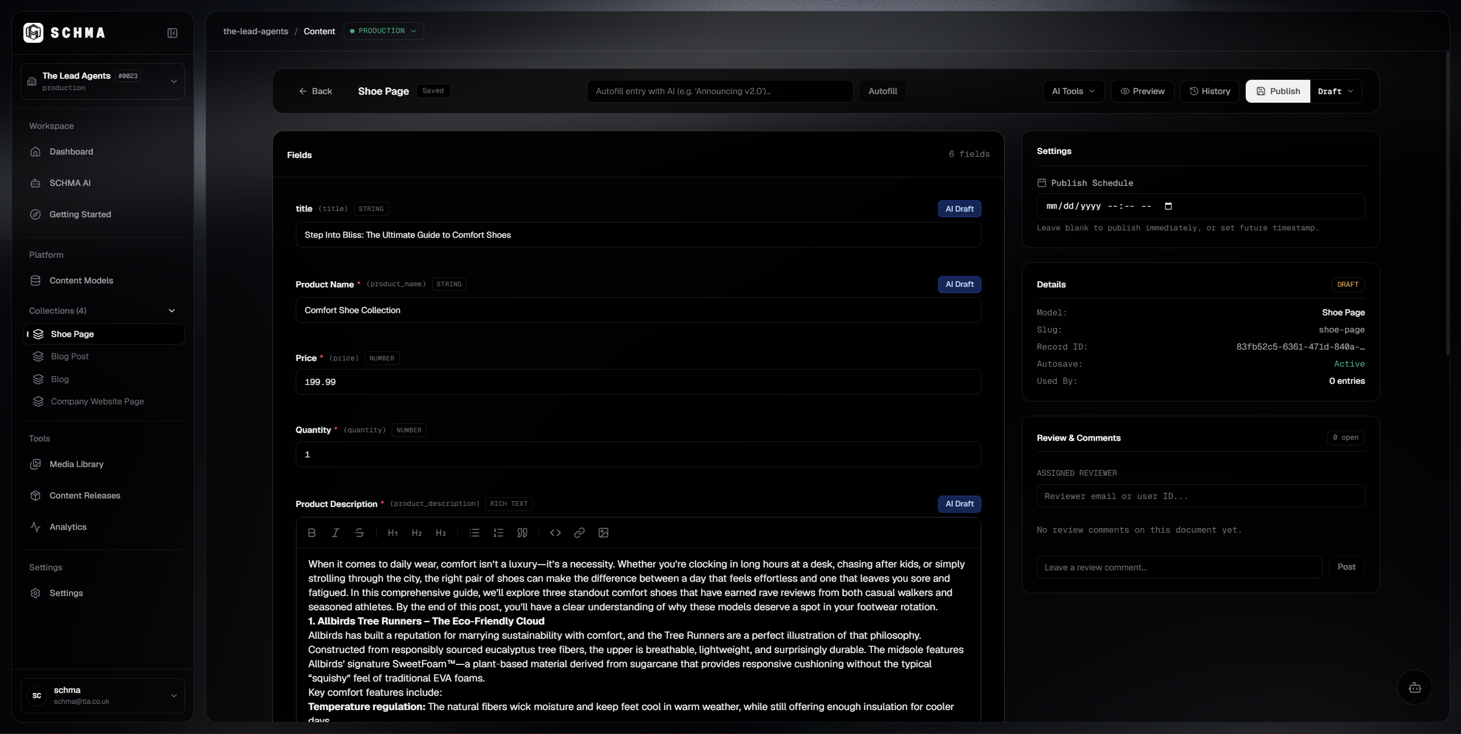Image resolution: width=1461 pixels, height=734 pixels.
Task: Open date picker calendar icon
Action: coord(1168,206)
